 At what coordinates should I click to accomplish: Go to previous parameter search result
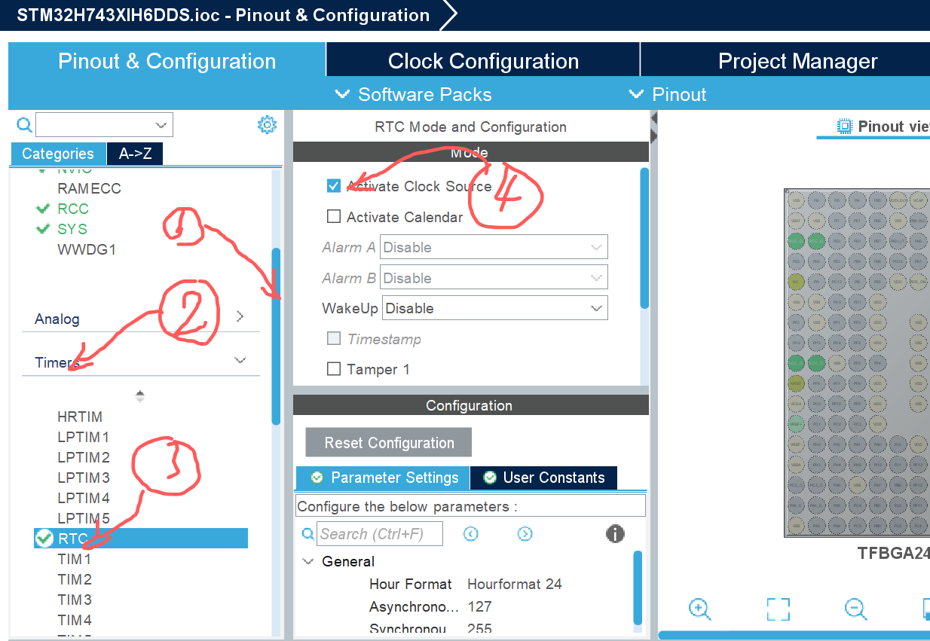point(471,534)
